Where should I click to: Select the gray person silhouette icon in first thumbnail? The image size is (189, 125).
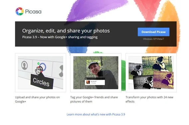[x=25, y=65]
